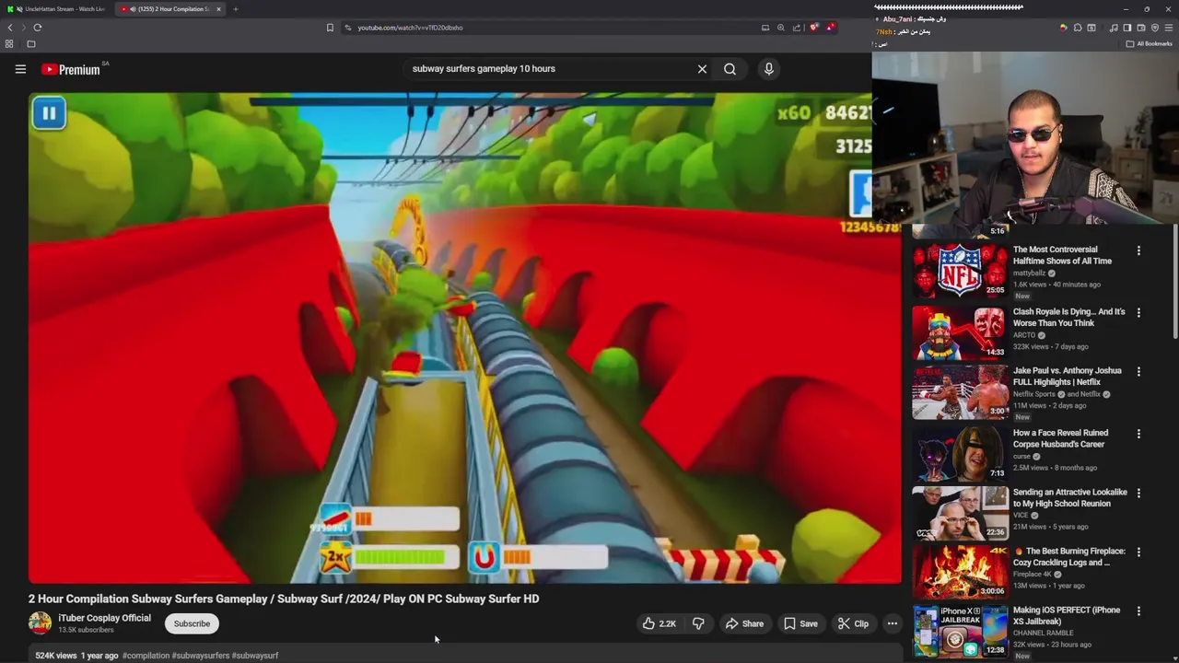Image resolution: width=1179 pixels, height=663 pixels.
Task: Save the video to a playlist
Action: click(x=800, y=623)
